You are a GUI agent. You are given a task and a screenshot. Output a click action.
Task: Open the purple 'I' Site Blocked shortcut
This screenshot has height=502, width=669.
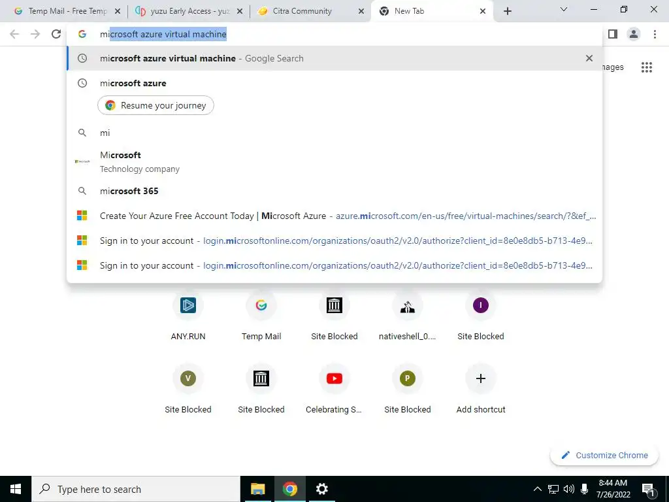[480, 315]
